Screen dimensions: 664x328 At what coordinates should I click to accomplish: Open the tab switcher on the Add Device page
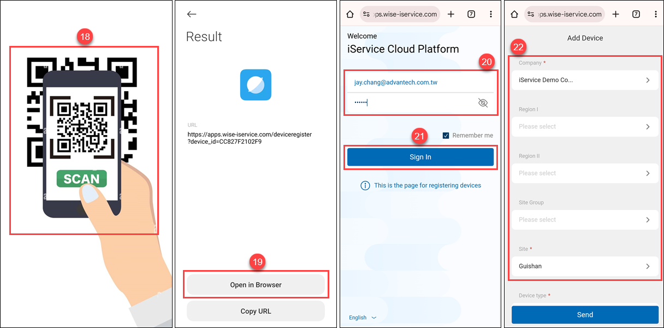pyautogui.click(x=636, y=14)
